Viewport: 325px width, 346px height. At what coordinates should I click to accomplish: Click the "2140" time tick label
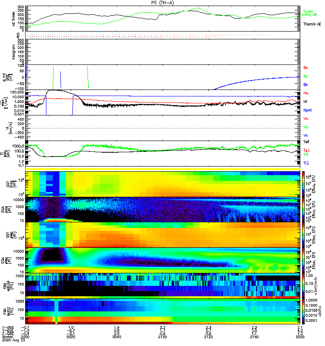point(254,337)
